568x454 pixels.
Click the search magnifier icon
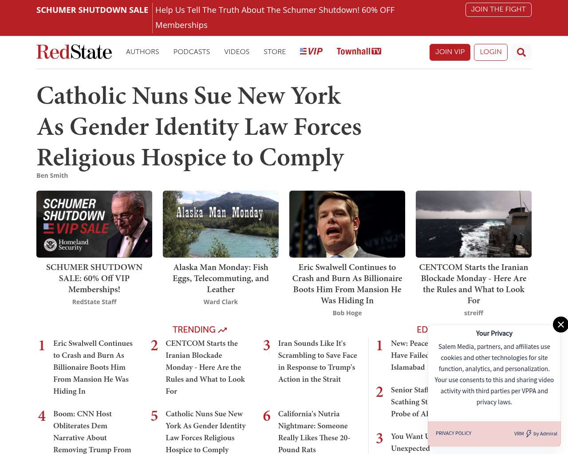tap(521, 52)
